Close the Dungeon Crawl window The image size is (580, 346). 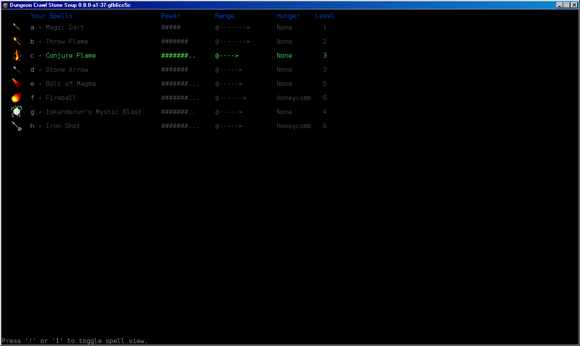pyautogui.click(x=574, y=5)
